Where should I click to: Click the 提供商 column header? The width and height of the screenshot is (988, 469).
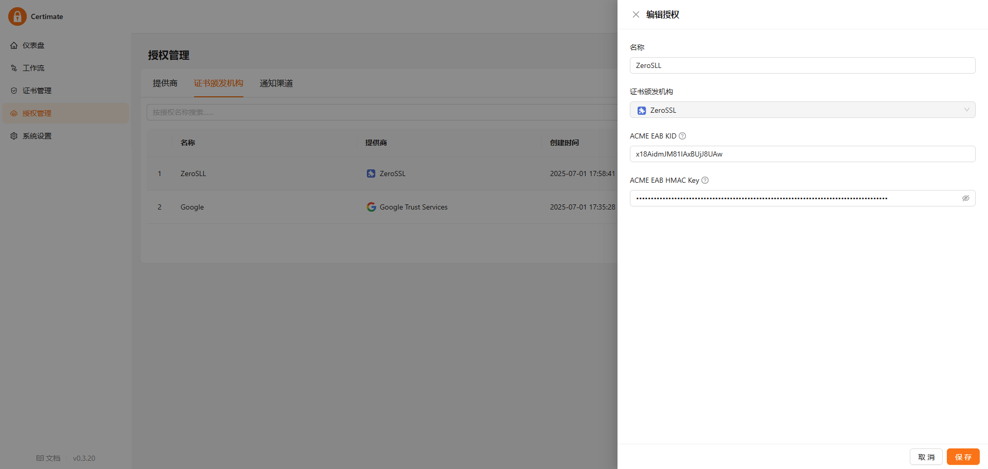click(x=376, y=143)
